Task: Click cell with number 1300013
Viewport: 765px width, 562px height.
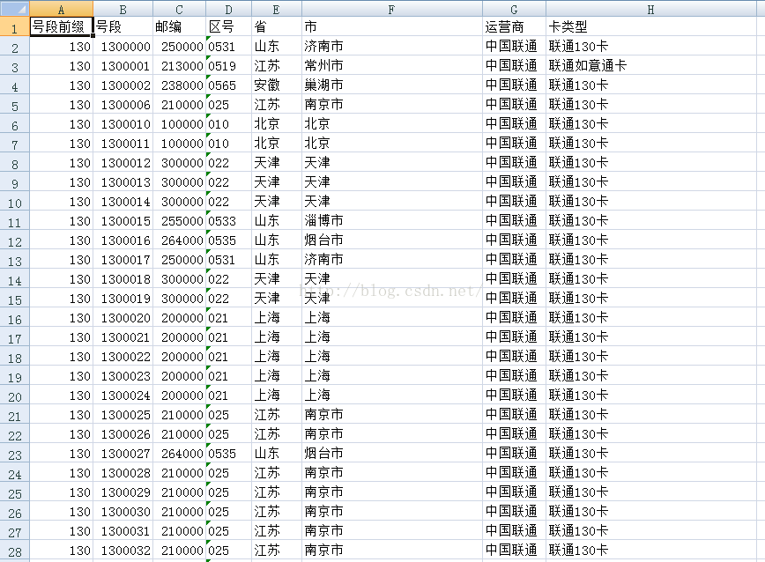Action: 123,181
